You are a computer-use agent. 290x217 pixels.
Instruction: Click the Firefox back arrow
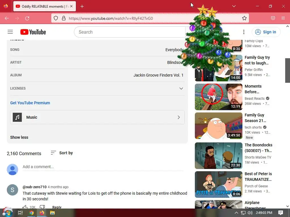click(x=7, y=18)
